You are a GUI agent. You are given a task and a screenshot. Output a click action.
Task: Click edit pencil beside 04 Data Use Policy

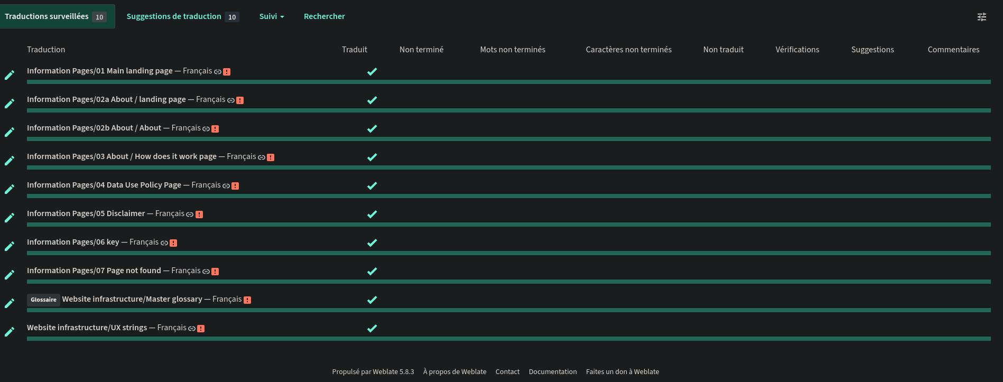pos(10,189)
